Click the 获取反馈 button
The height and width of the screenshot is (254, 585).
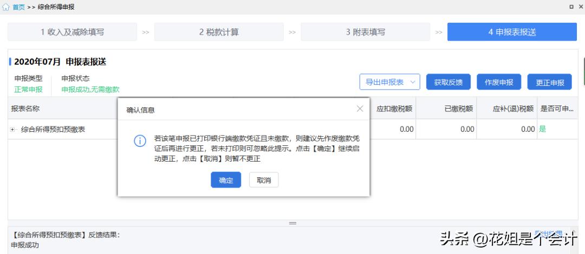point(448,82)
